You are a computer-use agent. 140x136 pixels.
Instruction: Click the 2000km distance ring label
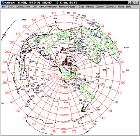pyautogui.click(x=64, y=79)
